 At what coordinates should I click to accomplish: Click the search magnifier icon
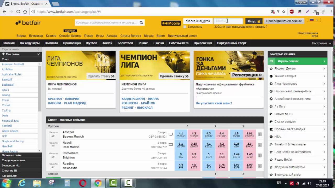pyautogui.click(x=141, y=23)
